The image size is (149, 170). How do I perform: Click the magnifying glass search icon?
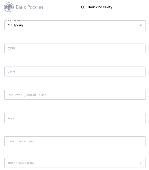coord(83,7)
